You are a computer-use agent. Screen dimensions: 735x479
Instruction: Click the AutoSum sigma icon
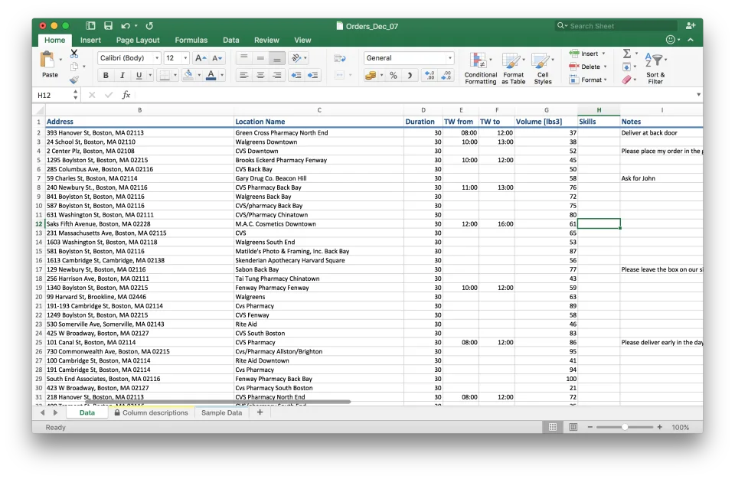[627, 54]
